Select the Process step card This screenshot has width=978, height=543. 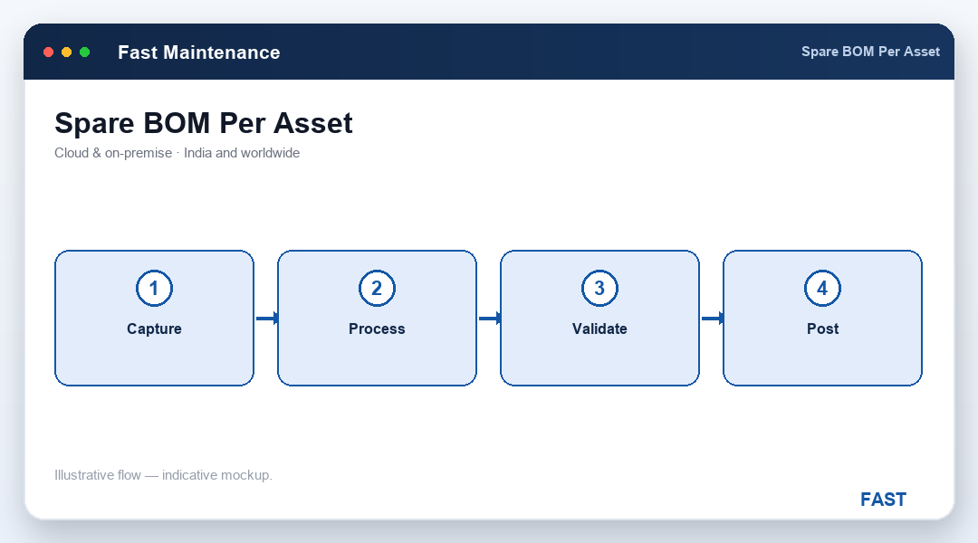(377, 318)
